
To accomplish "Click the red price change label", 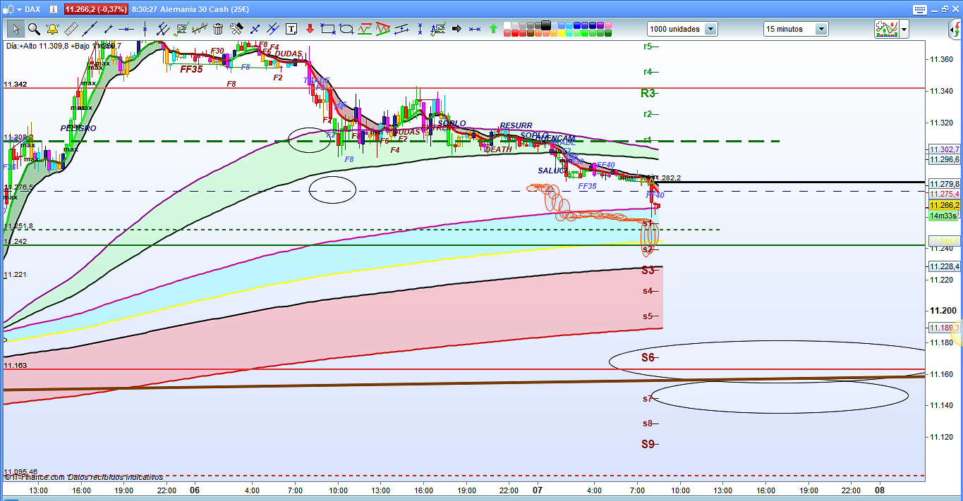I will (97, 9).
